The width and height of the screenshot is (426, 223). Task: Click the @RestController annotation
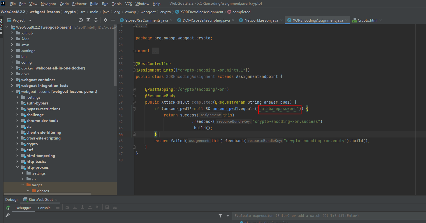pos(153,64)
